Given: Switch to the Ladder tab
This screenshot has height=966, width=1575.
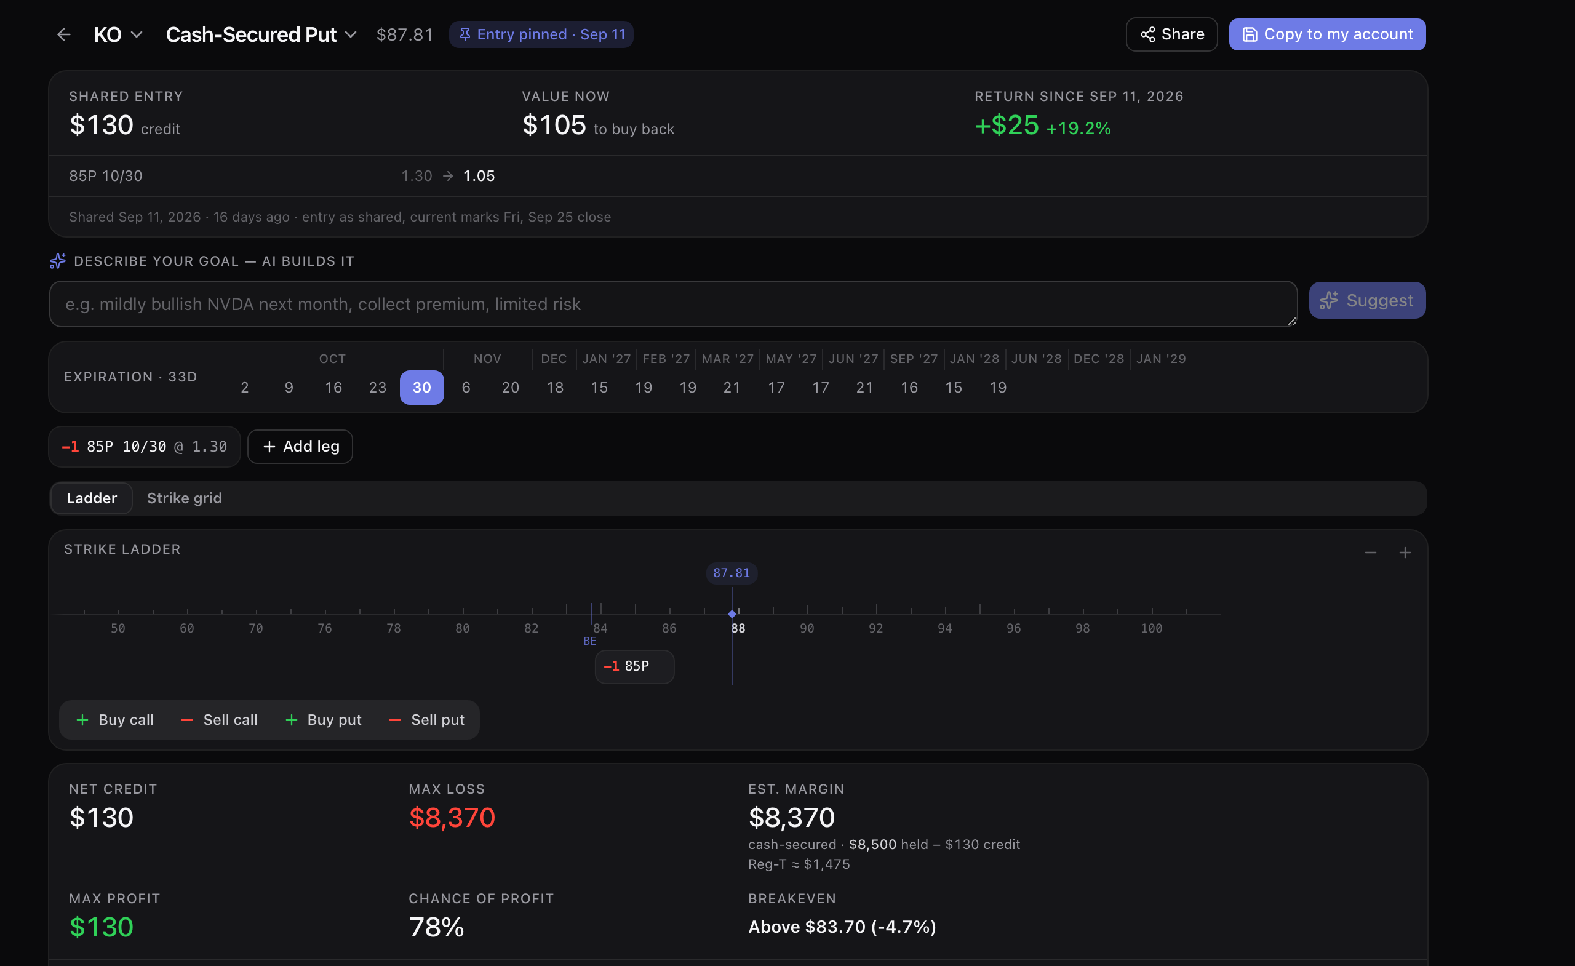Looking at the screenshot, I should click(x=92, y=498).
